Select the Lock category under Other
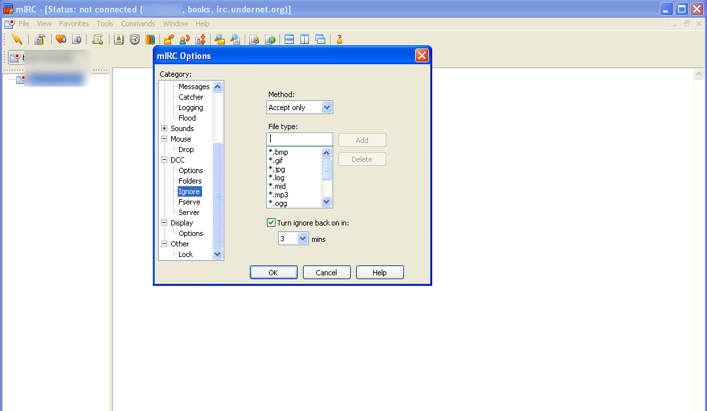The width and height of the screenshot is (707, 411). point(186,254)
